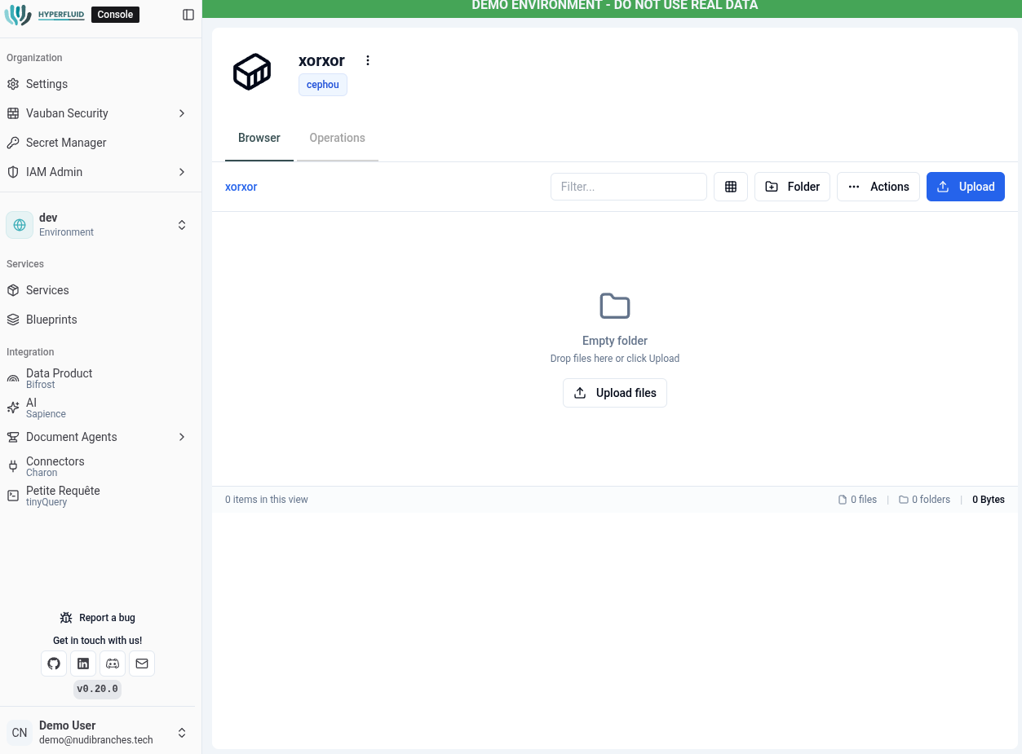The image size is (1022, 754).
Task: Switch to grid view in file browser
Action: tap(730, 187)
